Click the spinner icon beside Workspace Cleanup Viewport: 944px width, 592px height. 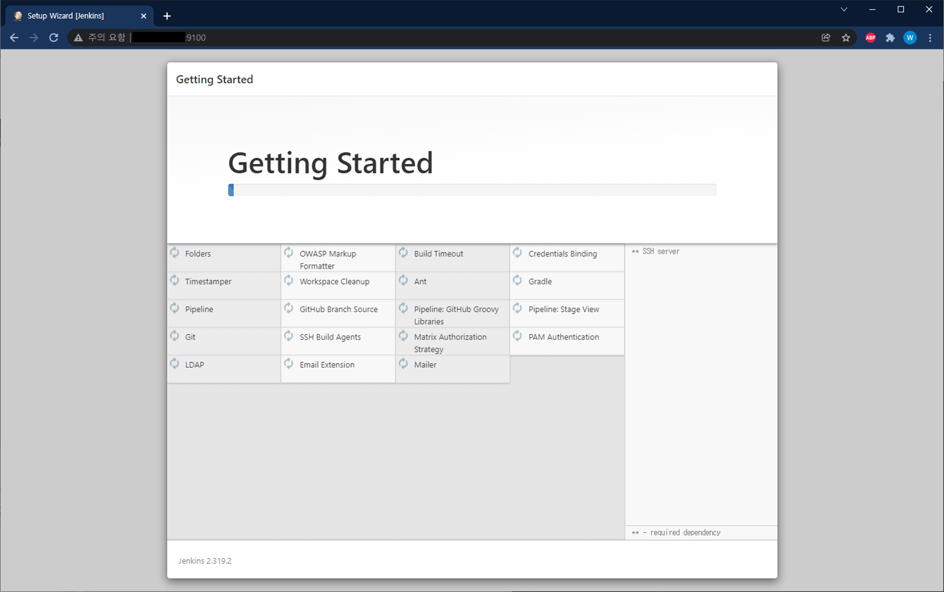(289, 280)
